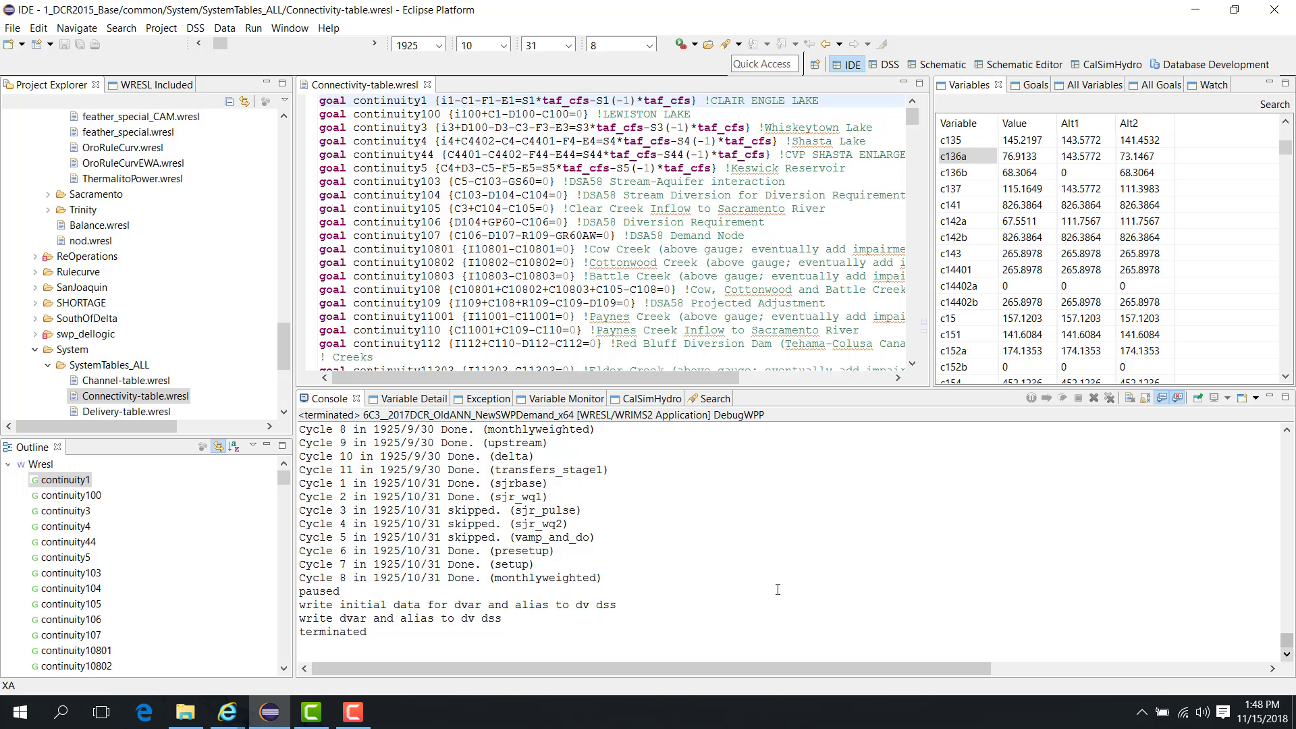Image resolution: width=1296 pixels, height=729 pixels.
Task: Remove the terminated launch in Console
Action: tap(1093, 398)
